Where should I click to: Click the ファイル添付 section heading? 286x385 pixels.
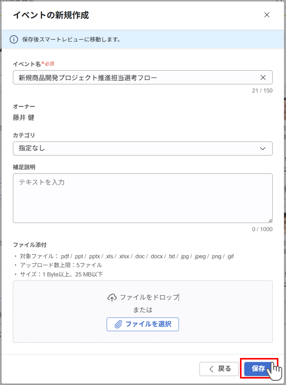coord(30,245)
